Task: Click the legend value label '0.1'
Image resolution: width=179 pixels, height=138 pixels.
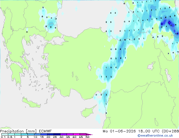Action: pyautogui.click(x=3, y=137)
